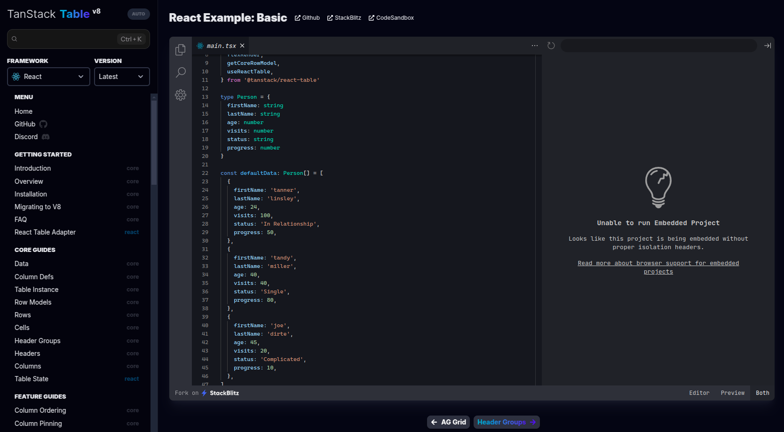Open Table Instance guide
Viewport: 784px width, 432px height.
click(x=77, y=290)
